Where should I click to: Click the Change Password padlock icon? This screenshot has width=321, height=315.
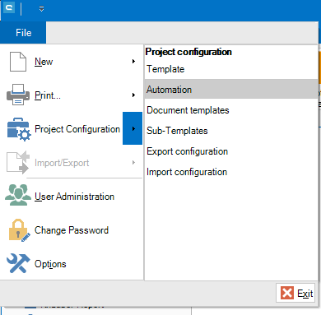pos(19,230)
